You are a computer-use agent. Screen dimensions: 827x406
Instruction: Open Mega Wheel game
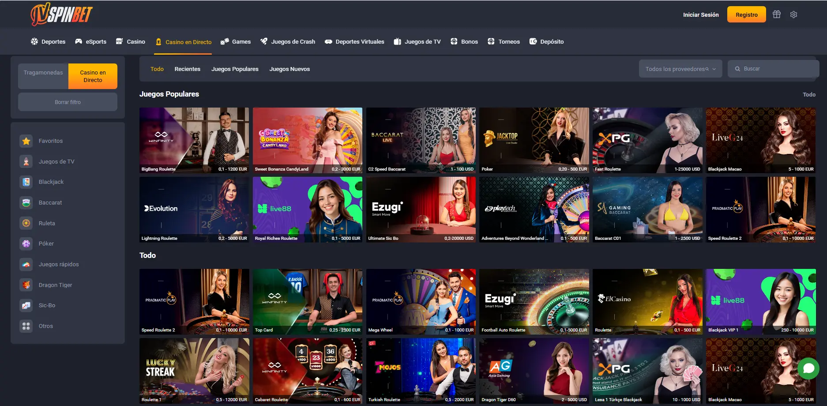pos(421,302)
